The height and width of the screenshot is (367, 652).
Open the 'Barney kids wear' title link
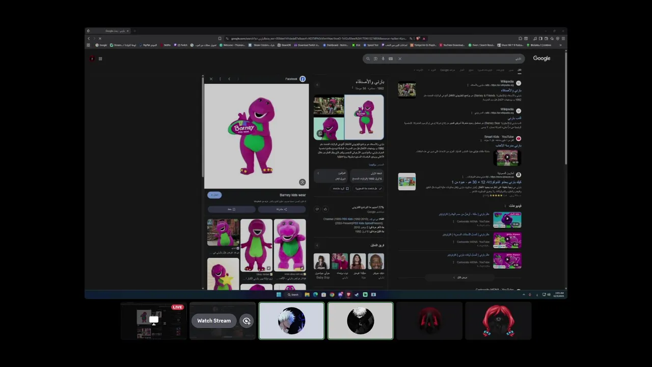[x=293, y=195]
